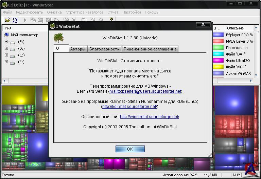The height and width of the screenshot is (179, 261).
Task: Open the Лицензионное соглашение tab
Action: [150, 49]
